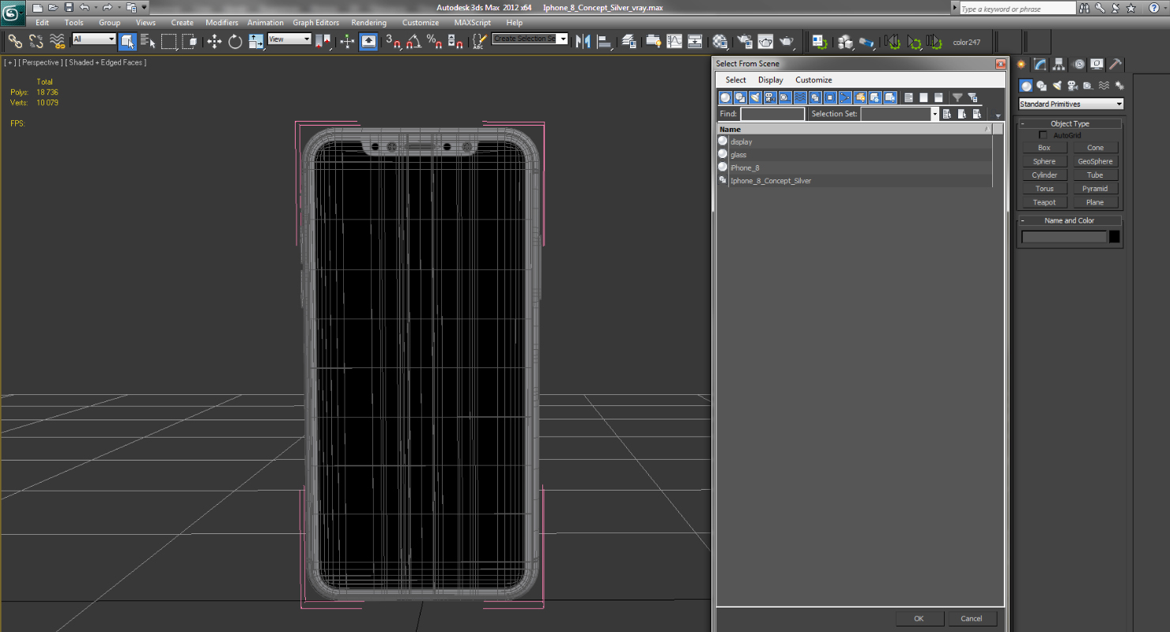Image resolution: width=1170 pixels, height=632 pixels.
Task: Toggle Spinner Snap
Action: tap(454, 41)
